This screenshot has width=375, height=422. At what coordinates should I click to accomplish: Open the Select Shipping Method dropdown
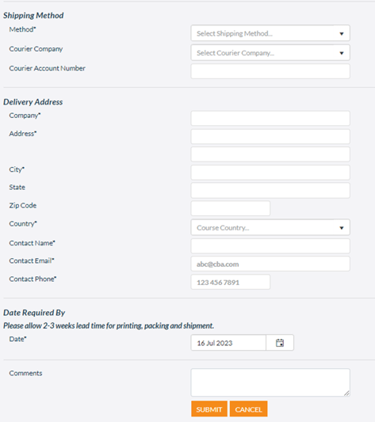click(x=270, y=33)
